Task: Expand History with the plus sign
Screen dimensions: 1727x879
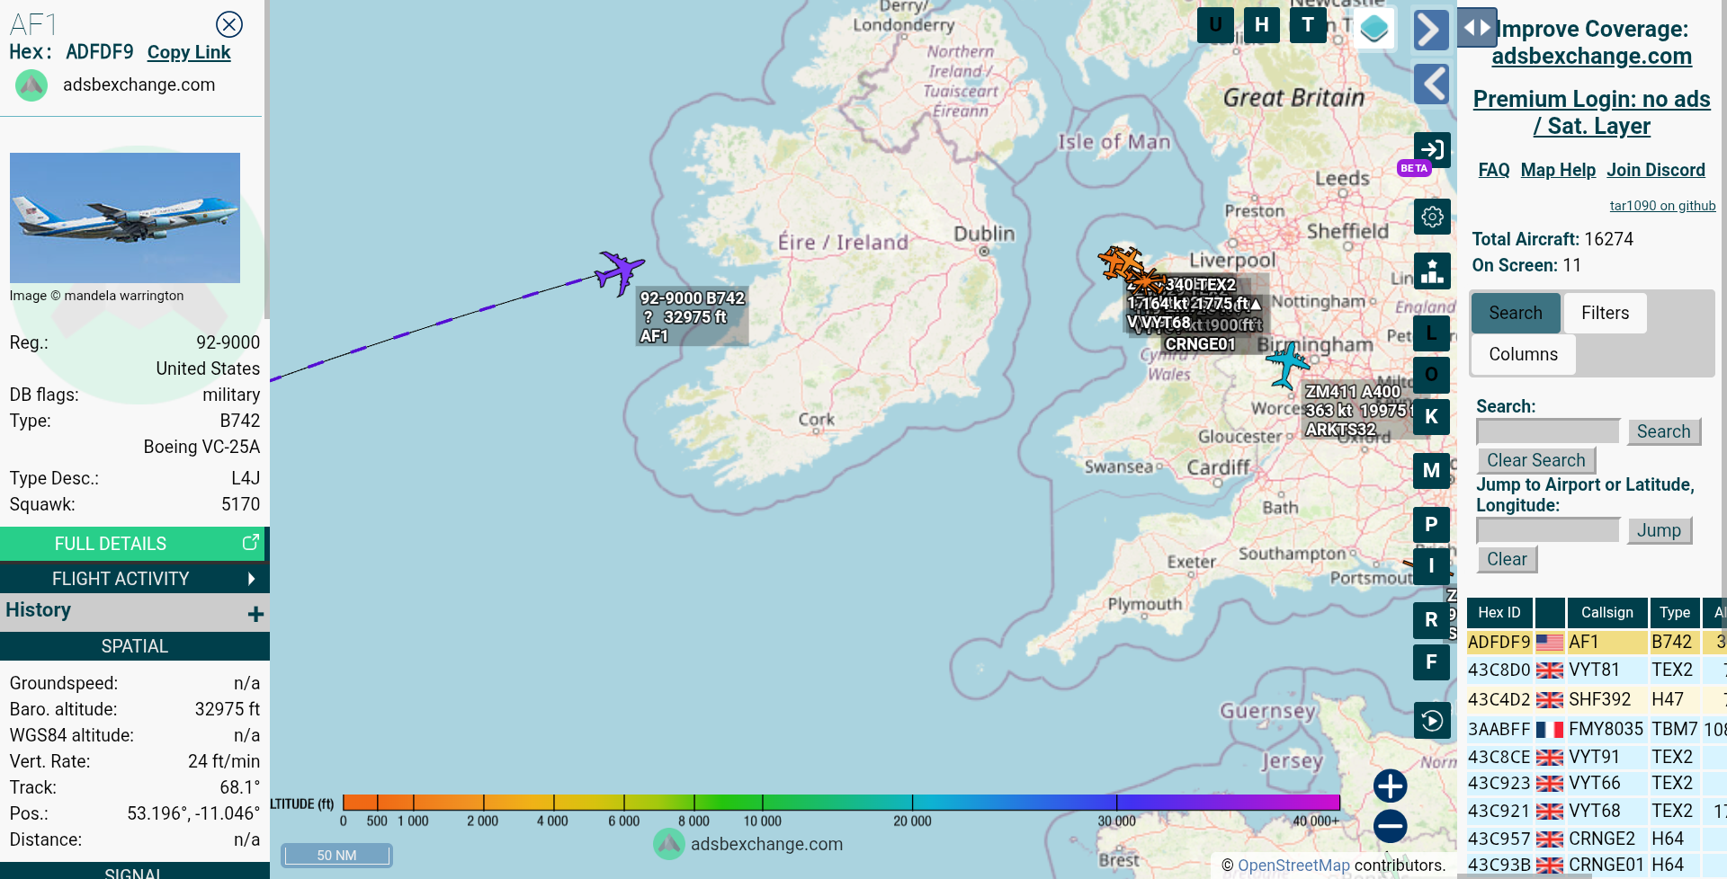Action: (255, 614)
